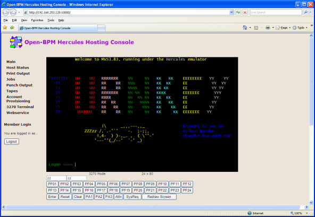Click the IE Back navigation arrow
Image resolution: width=315 pixels, height=217 pixels.
5,12
